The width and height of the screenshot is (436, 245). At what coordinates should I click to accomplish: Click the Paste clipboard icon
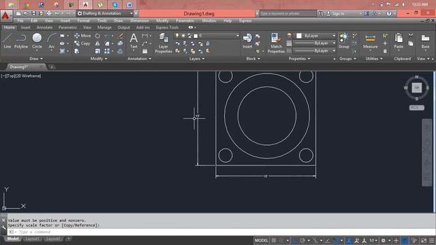click(399, 41)
